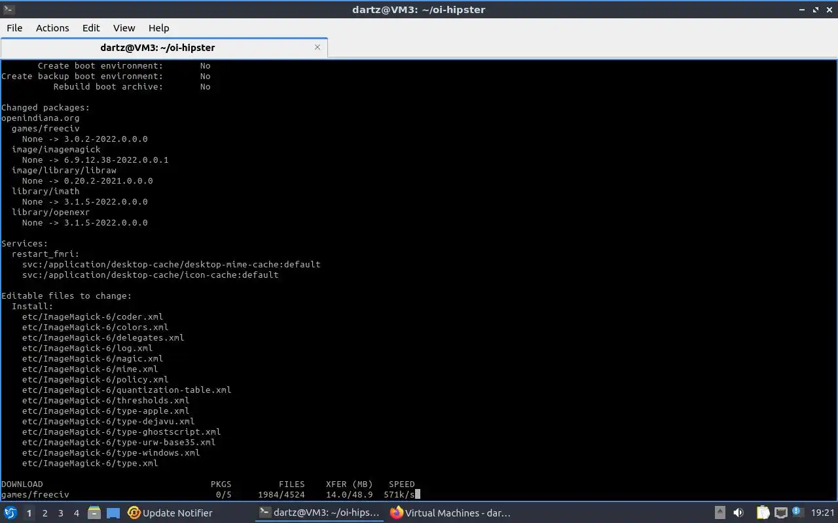Click the 'restart_fmri:' line
Viewport: 838px width, 523px height.
click(x=46, y=254)
